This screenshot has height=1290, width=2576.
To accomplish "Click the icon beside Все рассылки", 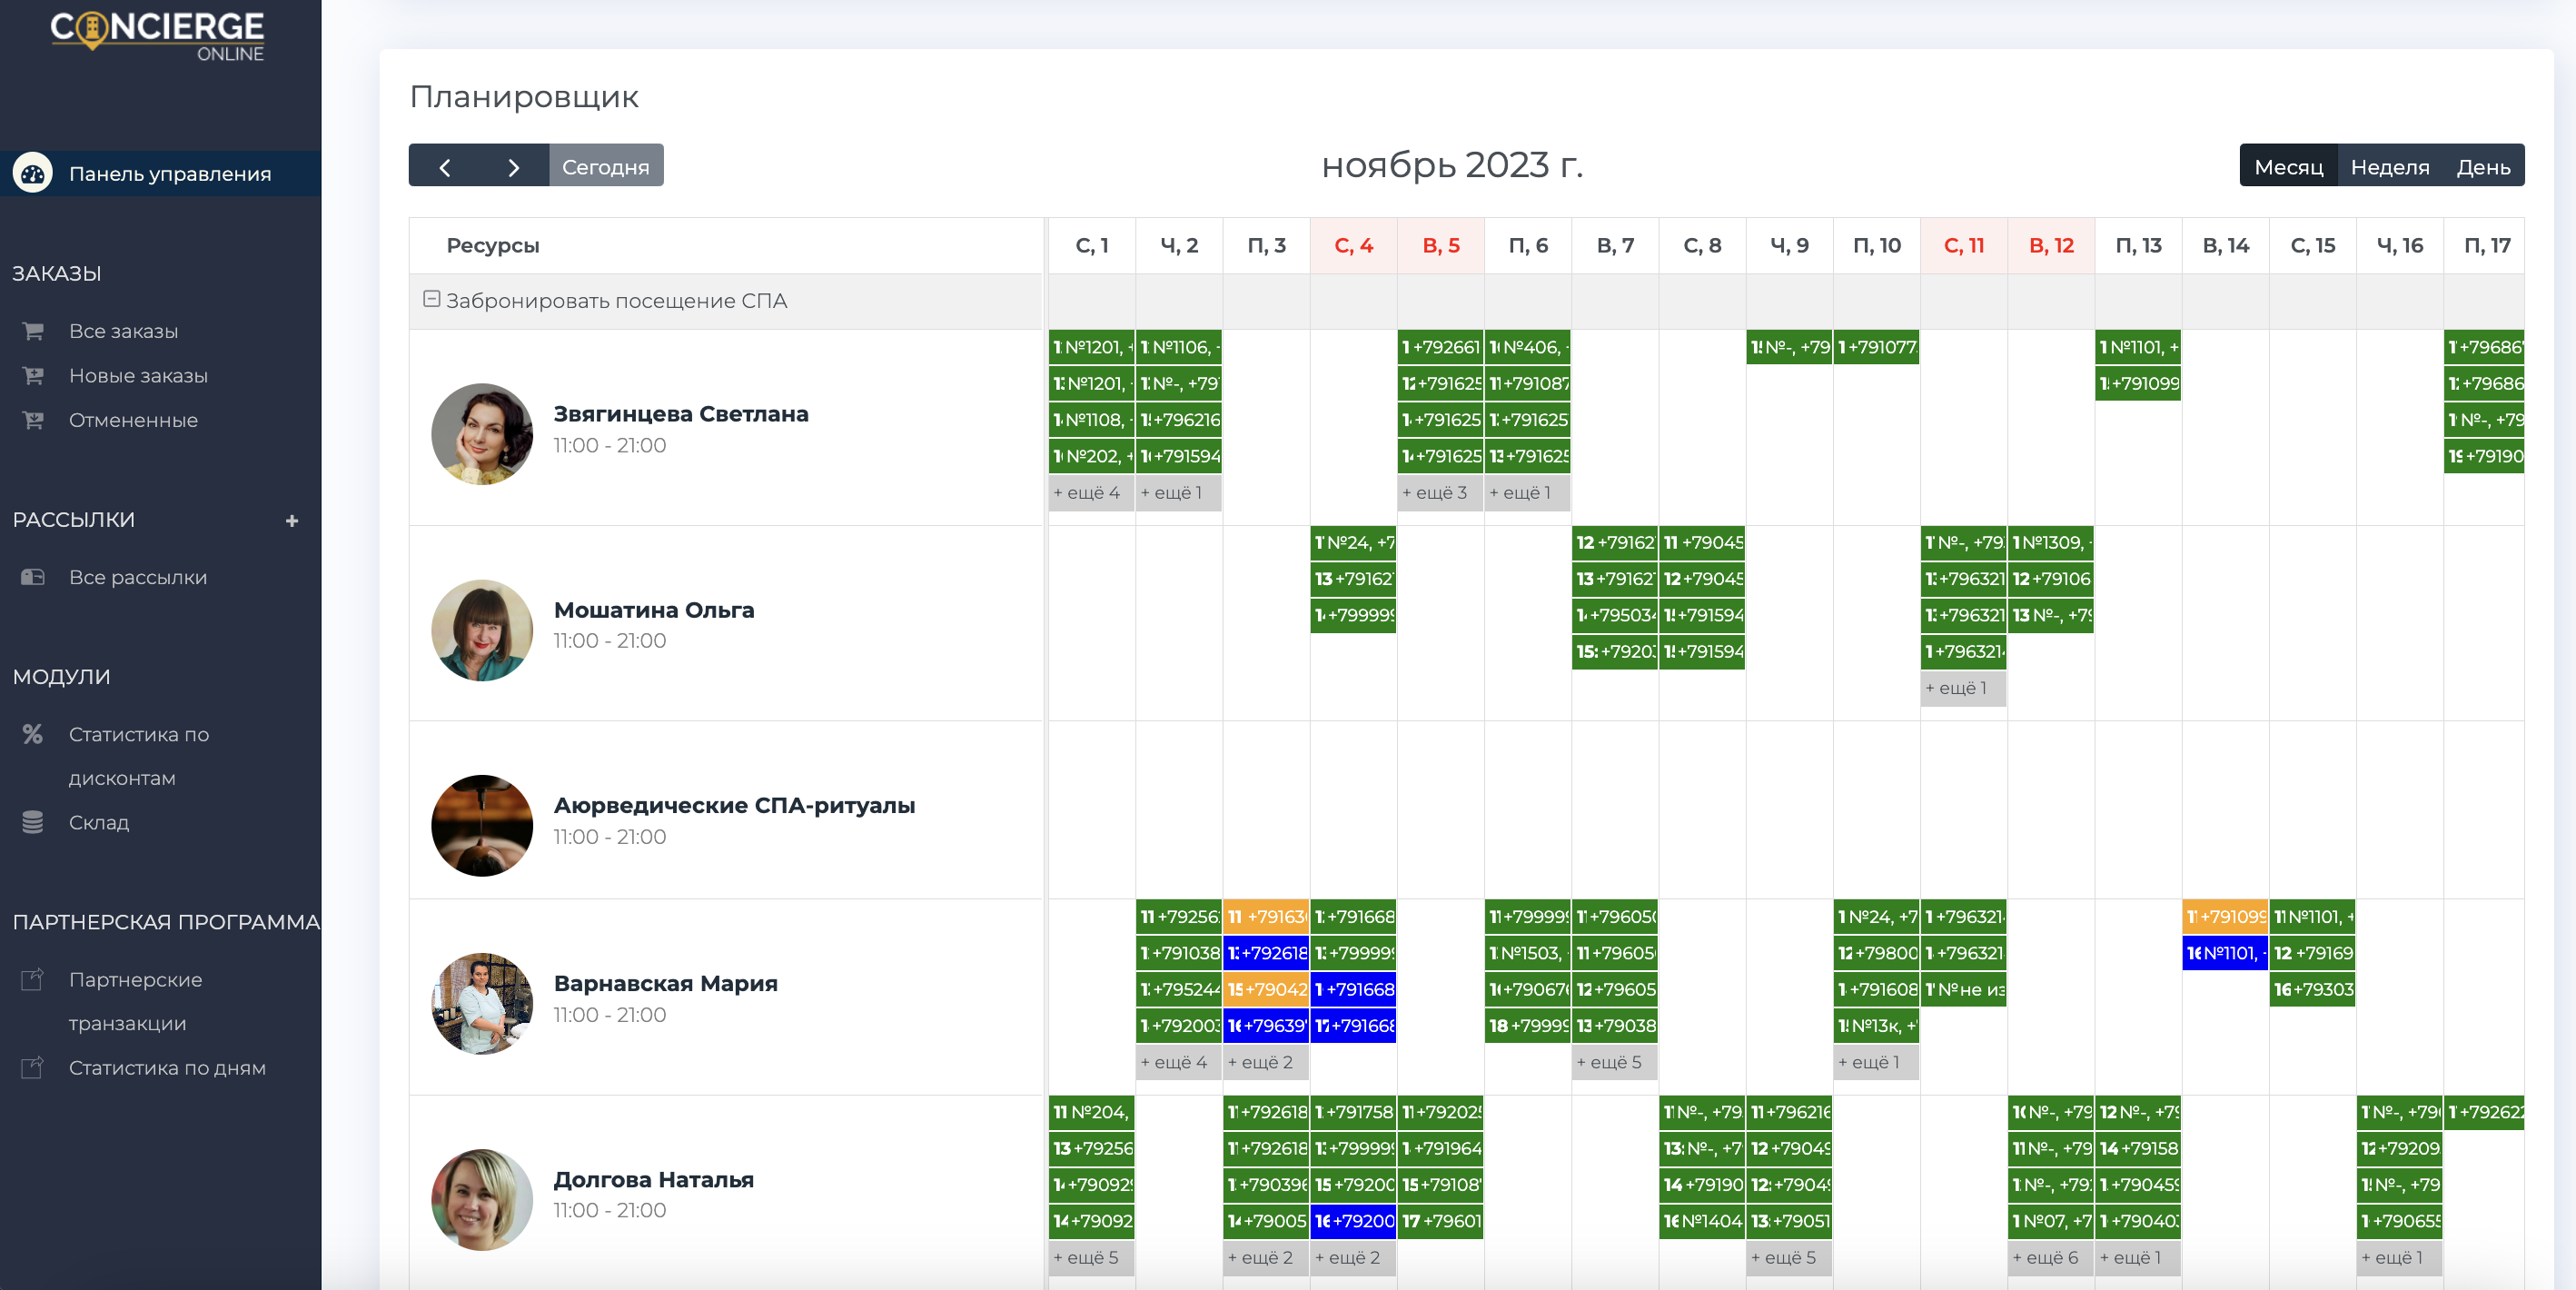I will pyautogui.click(x=33, y=578).
